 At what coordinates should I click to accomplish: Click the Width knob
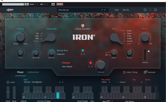point(114,53)
